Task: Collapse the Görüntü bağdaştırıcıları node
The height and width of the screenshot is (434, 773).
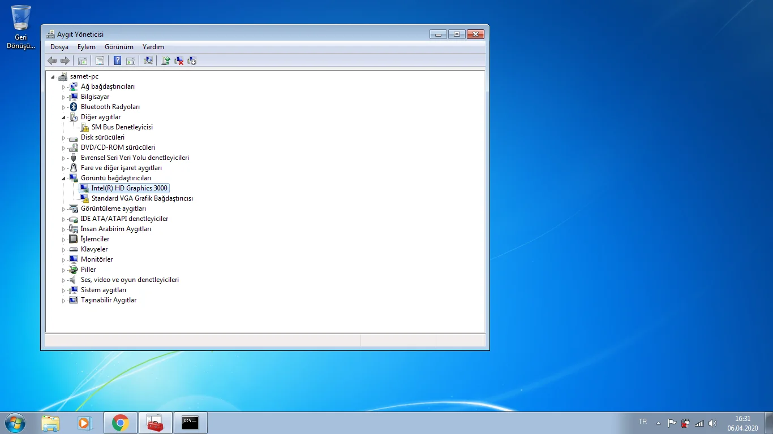Action: click(x=64, y=179)
